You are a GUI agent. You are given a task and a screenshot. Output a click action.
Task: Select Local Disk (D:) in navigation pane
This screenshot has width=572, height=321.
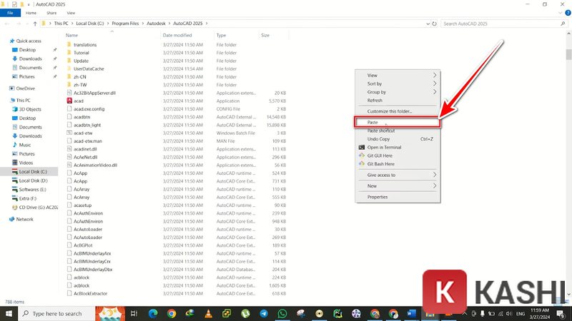(33, 180)
